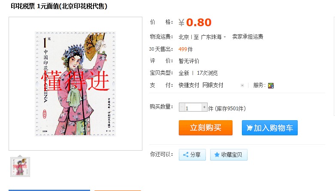Click the 立刻购买 buy now button

pyautogui.click(x=205, y=127)
